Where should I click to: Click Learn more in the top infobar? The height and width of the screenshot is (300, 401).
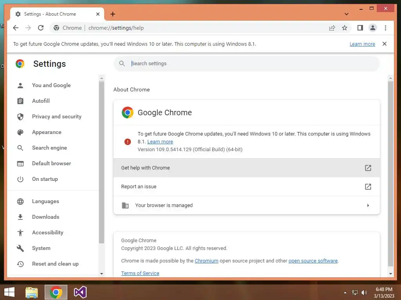point(362,44)
